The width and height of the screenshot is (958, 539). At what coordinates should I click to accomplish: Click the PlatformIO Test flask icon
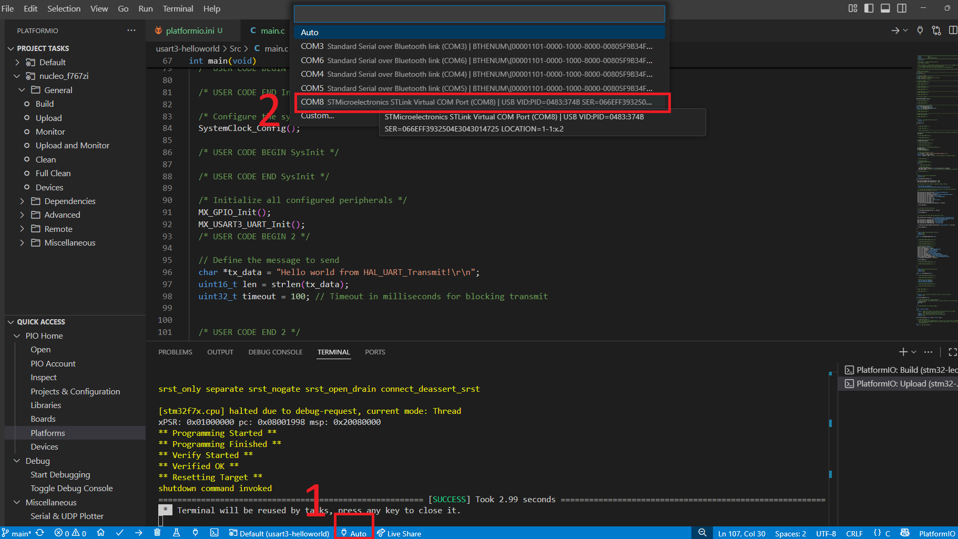176,533
